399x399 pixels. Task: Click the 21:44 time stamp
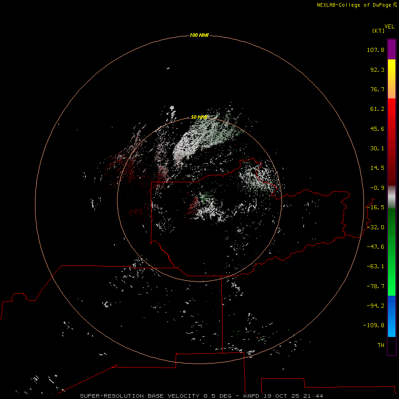pos(313,396)
